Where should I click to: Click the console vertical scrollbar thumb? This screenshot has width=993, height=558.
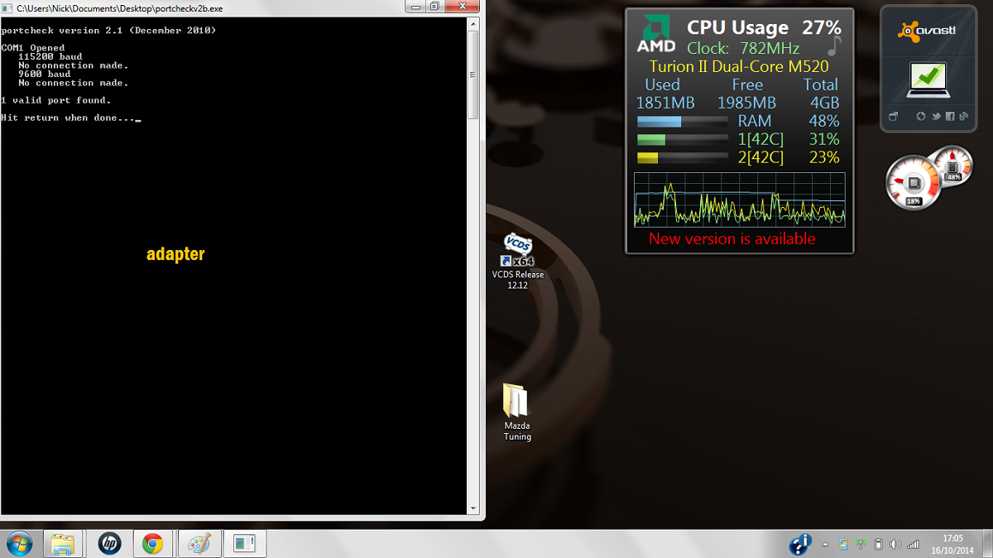pyautogui.click(x=473, y=75)
